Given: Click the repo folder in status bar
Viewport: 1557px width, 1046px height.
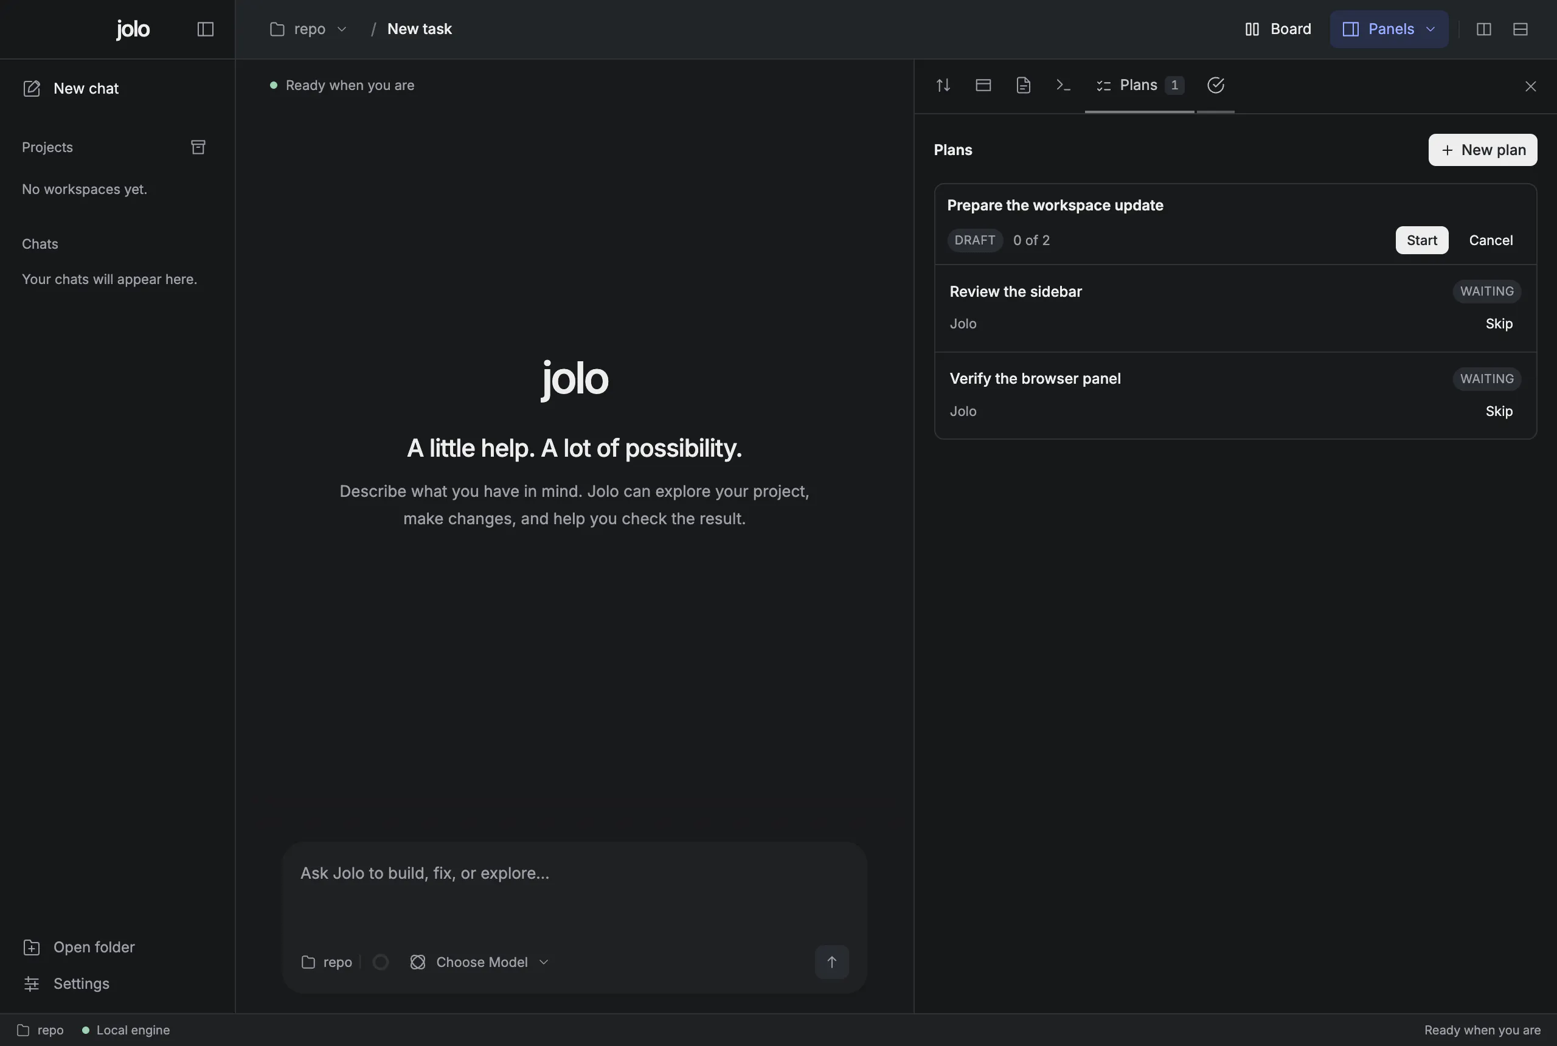Looking at the screenshot, I should pyautogui.click(x=40, y=1030).
